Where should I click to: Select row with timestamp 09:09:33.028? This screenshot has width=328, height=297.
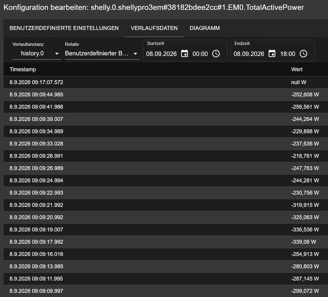(x=166, y=144)
